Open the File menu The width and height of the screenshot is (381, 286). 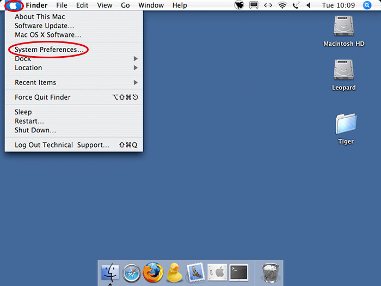coord(62,5)
